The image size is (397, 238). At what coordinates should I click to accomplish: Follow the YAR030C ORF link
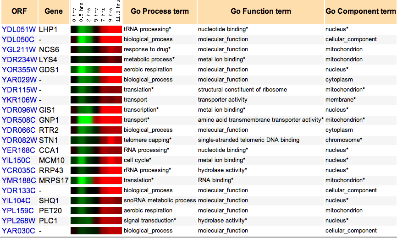(x=18, y=231)
